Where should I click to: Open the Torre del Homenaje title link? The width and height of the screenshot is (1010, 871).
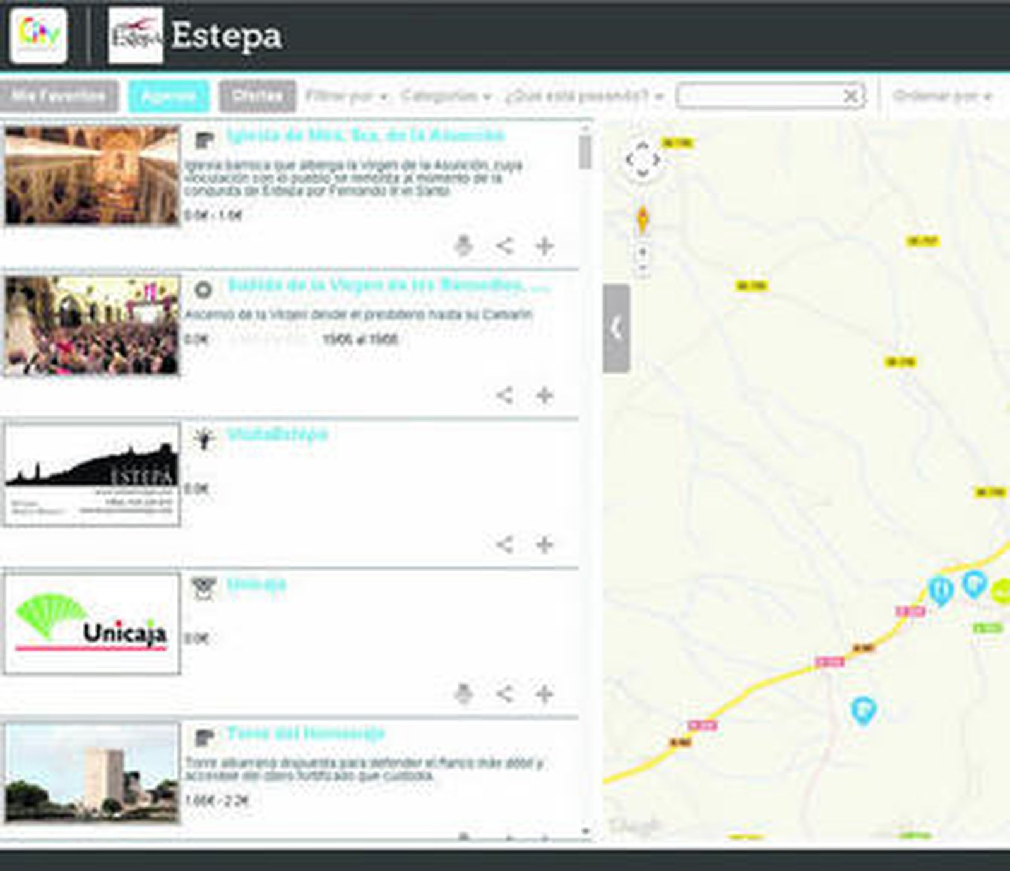(x=306, y=733)
